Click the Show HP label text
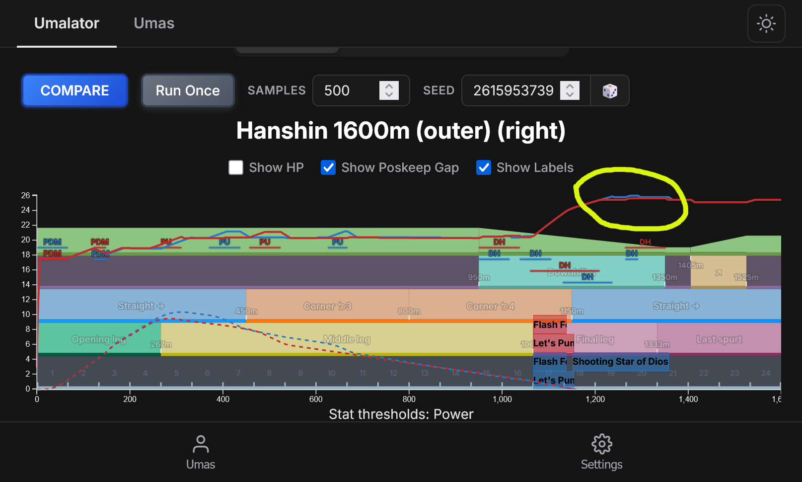The height and width of the screenshot is (482, 802). tap(276, 167)
